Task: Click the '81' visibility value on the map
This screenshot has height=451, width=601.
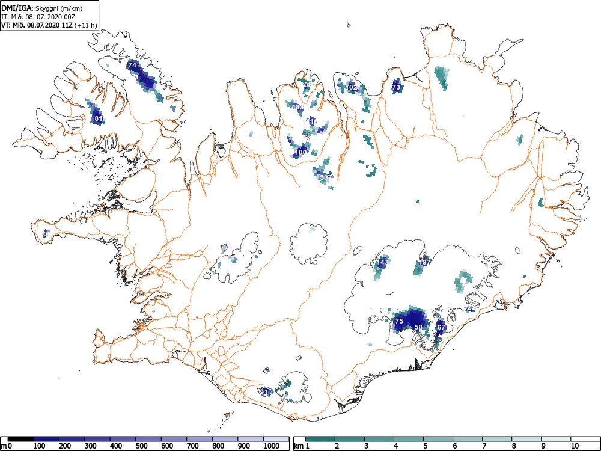Action: click(x=99, y=118)
